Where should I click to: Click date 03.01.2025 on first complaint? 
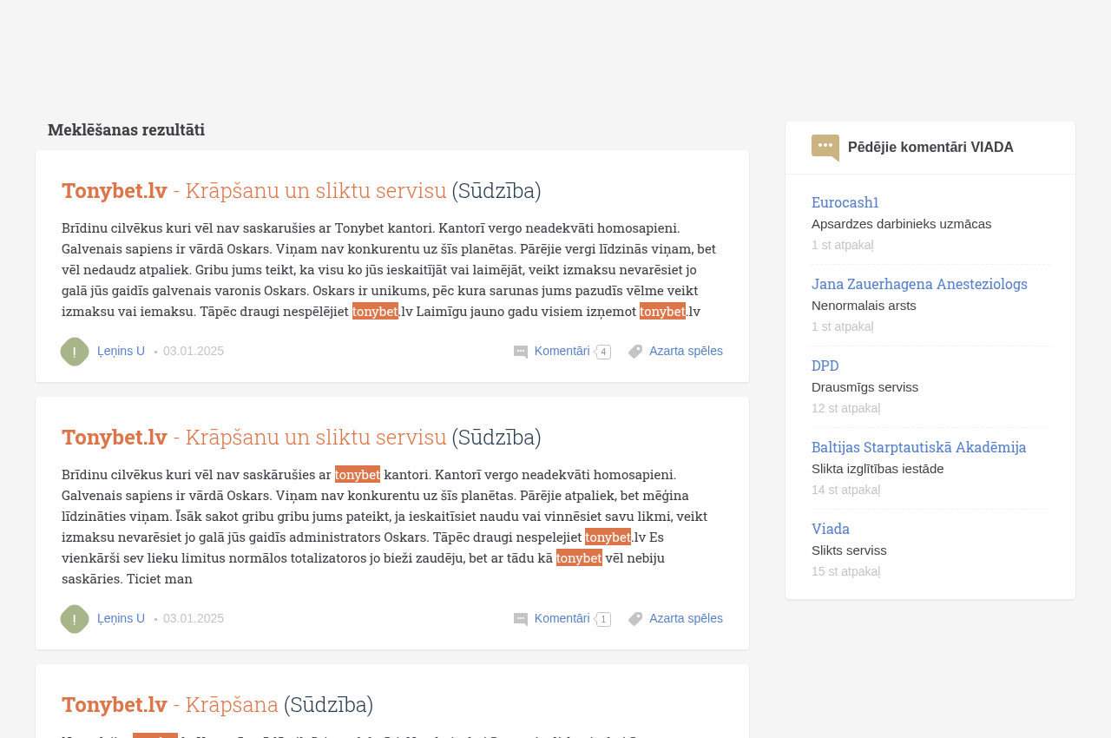[194, 351]
